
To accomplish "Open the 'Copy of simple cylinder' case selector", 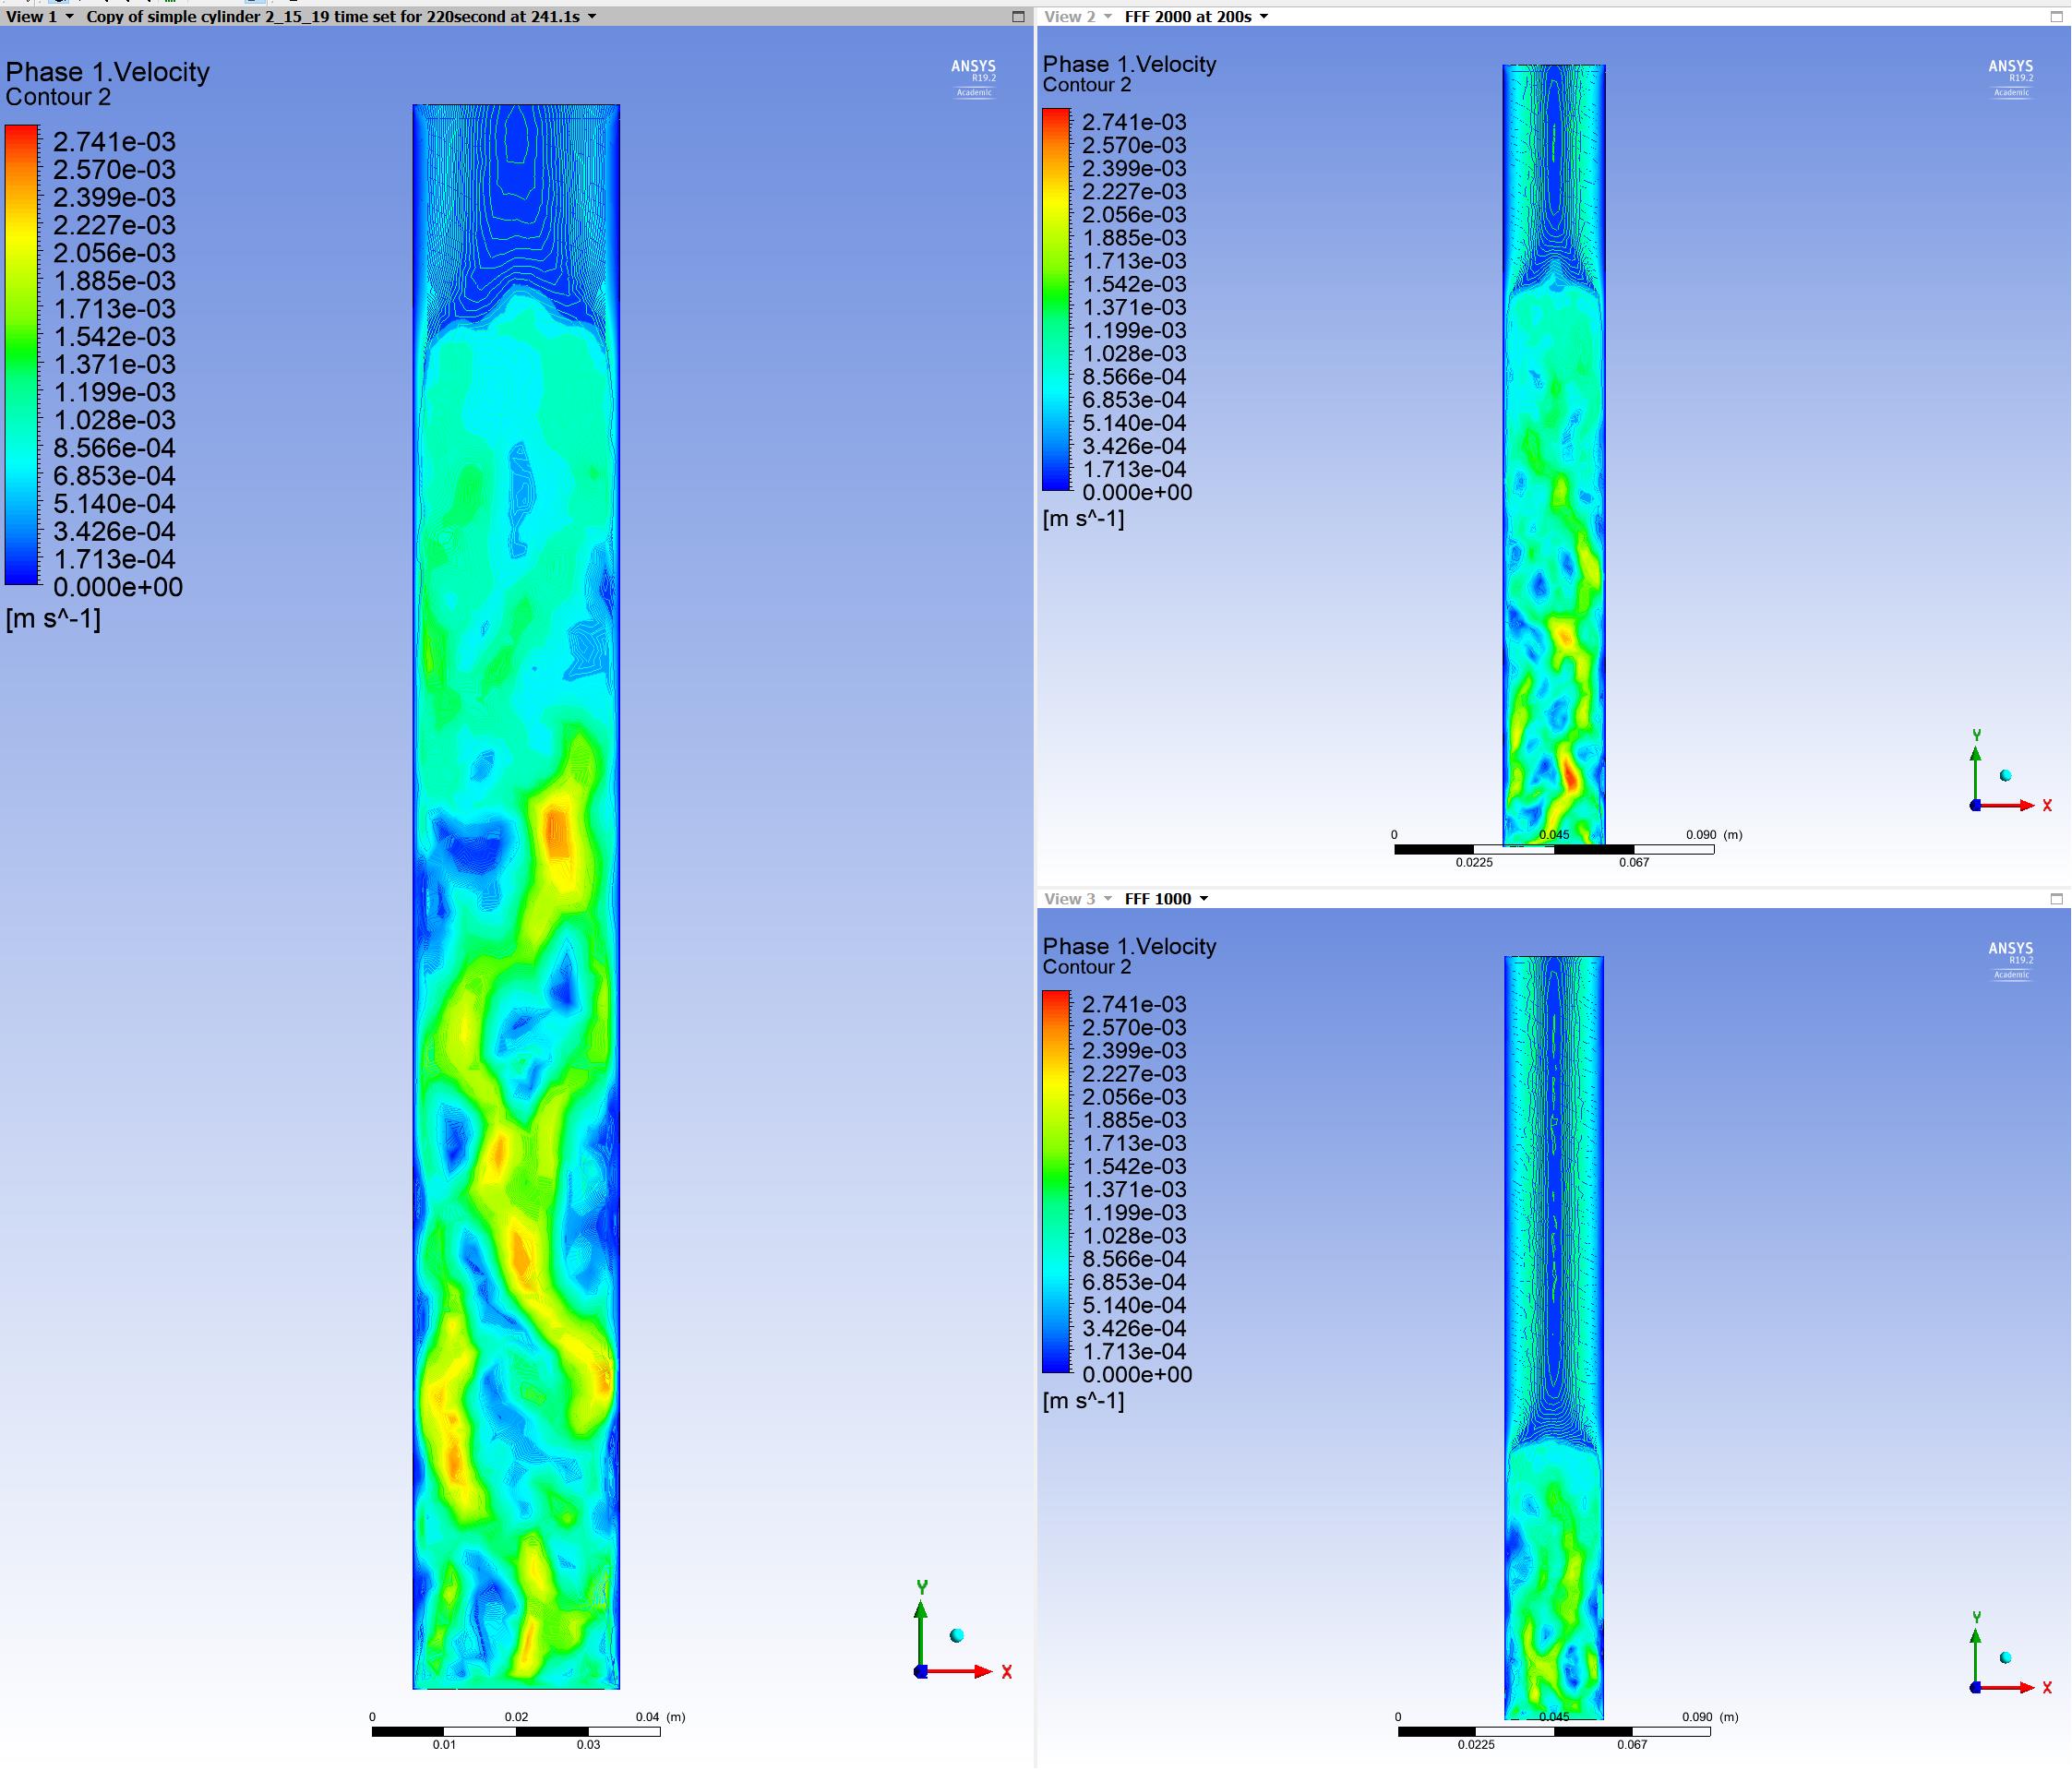I will [340, 17].
